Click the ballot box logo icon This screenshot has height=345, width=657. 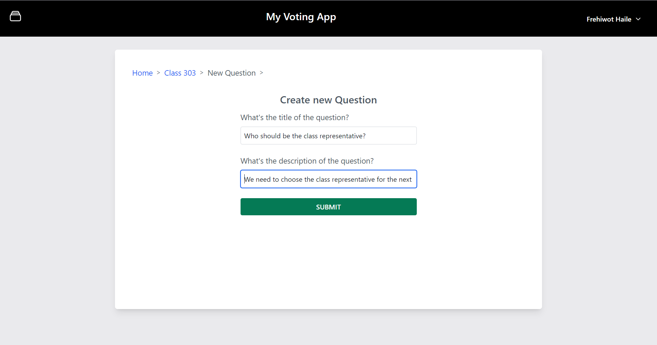(x=15, y=16)
